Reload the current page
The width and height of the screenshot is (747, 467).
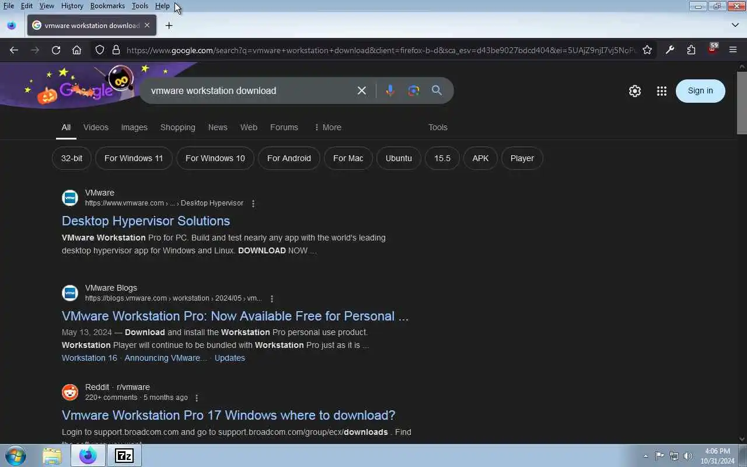[56, 50]
